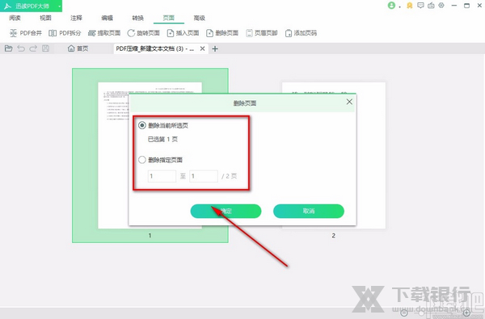Screen dimensions: 485x319
Task: Click the zoom in plus icon in status bar
Action: pyautogui.click(x=466, y=313)
